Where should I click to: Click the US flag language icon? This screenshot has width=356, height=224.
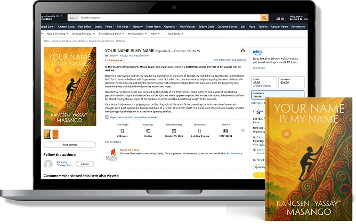click(x=278, y=19)
